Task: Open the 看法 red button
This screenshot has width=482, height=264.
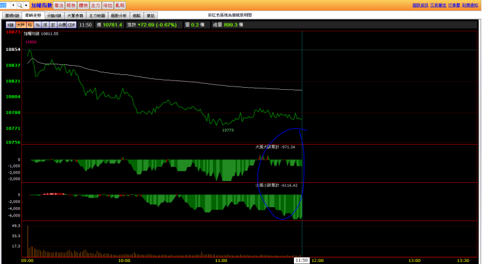Action: pos(58,5)
